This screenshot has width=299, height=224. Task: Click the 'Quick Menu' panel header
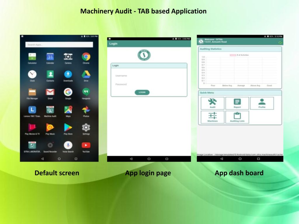click(240, 92)
